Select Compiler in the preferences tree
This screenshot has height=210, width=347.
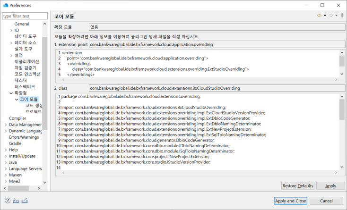[17, 118]
